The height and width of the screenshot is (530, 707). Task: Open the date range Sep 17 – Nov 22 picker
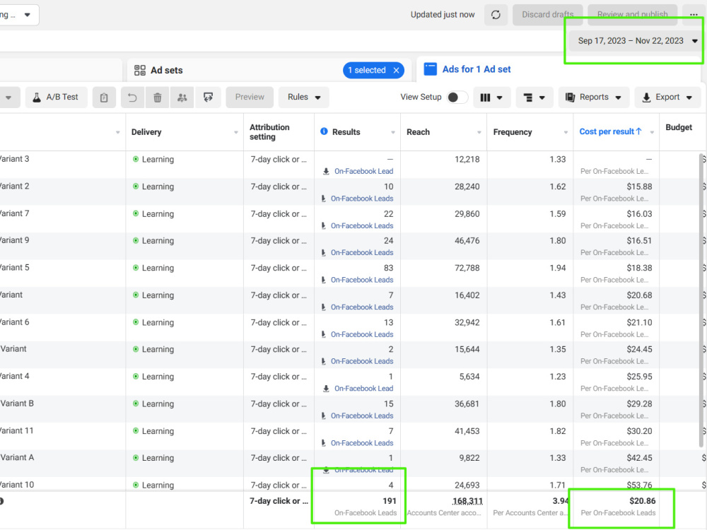637,41
